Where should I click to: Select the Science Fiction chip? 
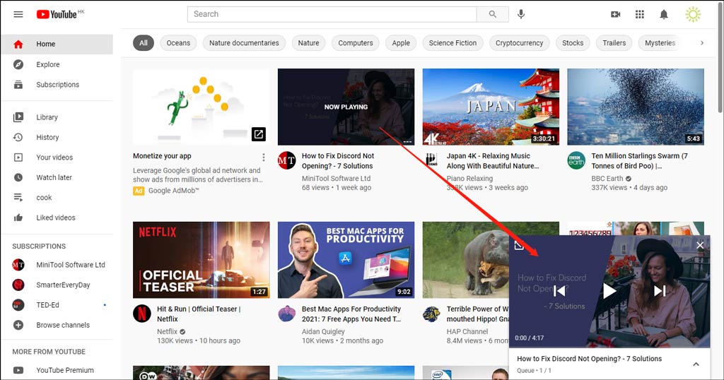[x=452, y=43]
